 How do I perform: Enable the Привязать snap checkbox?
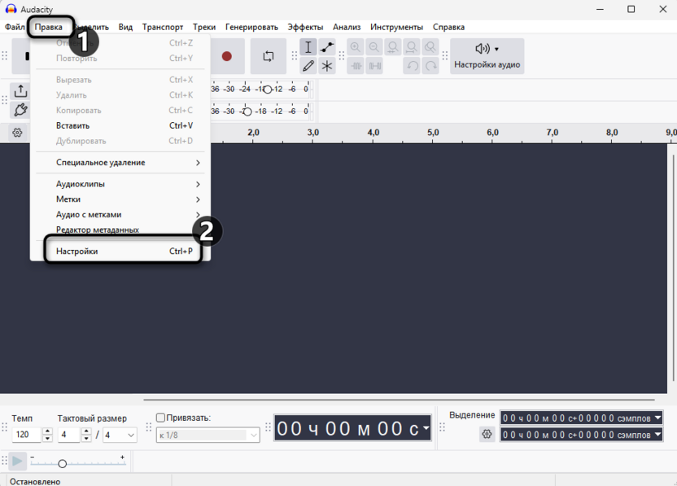[x=160, y=418]
